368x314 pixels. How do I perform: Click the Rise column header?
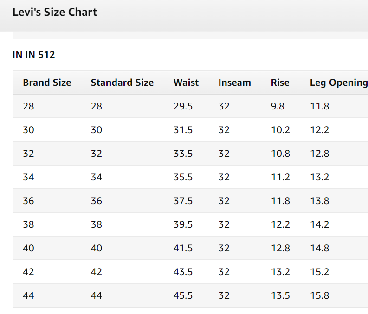(280, 83)
